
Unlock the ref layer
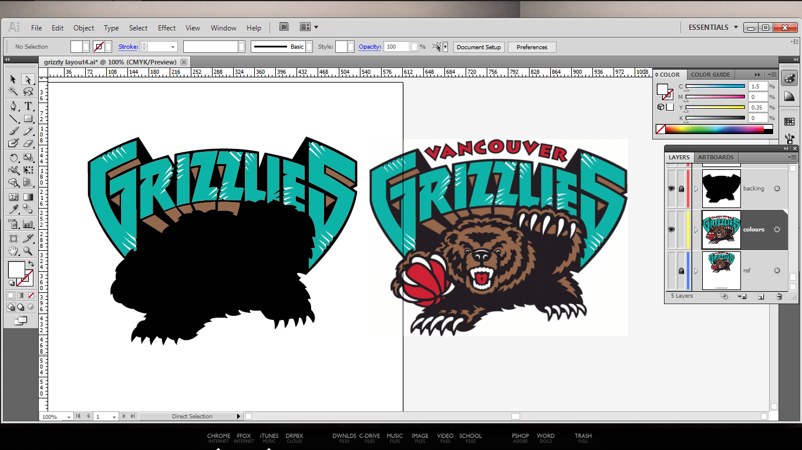(x=682, y=271)
